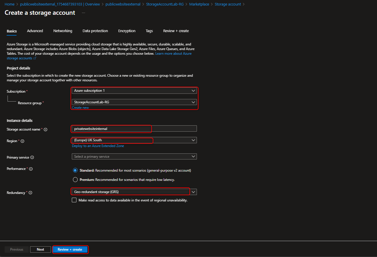Click the privatewebsiteinternal name input field
The width and height of the screenshot is (377, 257).
[x=111, y=128]
